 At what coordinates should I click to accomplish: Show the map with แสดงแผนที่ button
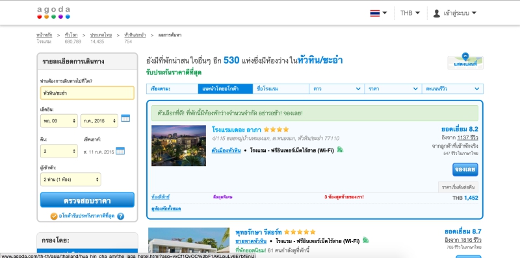pos(465,61)
